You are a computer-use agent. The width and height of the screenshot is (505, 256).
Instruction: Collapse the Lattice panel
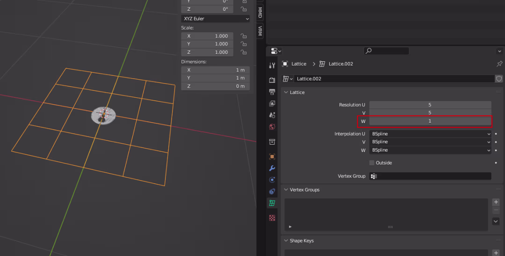click(286, 92)
